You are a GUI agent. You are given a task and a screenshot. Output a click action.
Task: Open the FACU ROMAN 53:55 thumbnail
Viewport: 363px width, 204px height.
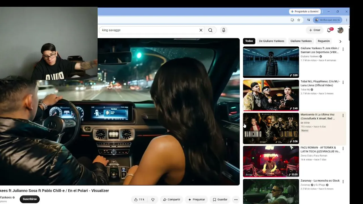click(271, 161)
